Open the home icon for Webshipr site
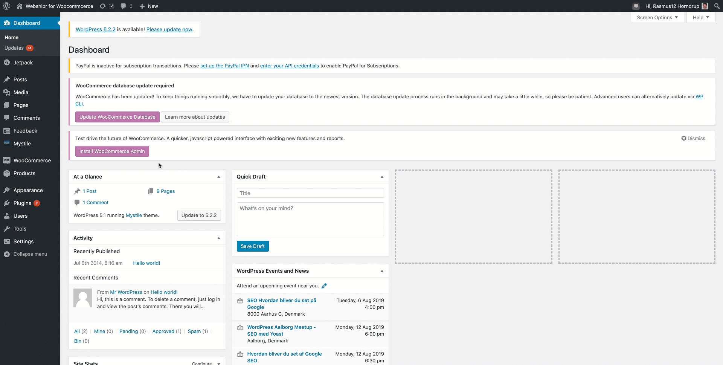Screen dimensions: 723x365 click(x=20, y=6)
